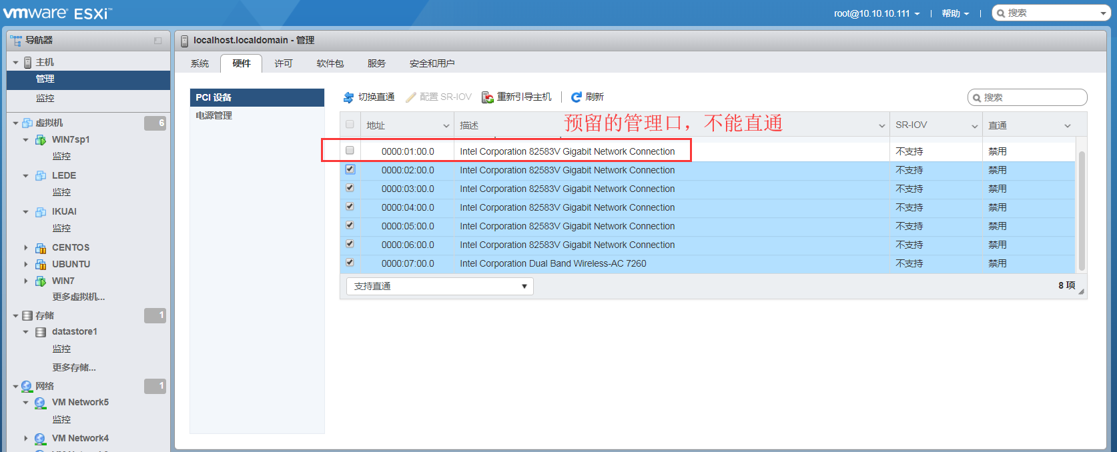This screenshot has width=1117, height=452.
Task: Select PCI 设备 in the hardware side menu
Action: click(x=257, y=98)
